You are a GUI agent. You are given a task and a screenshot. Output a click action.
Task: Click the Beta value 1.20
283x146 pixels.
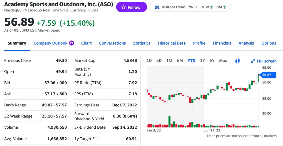(x=133, y=71)
